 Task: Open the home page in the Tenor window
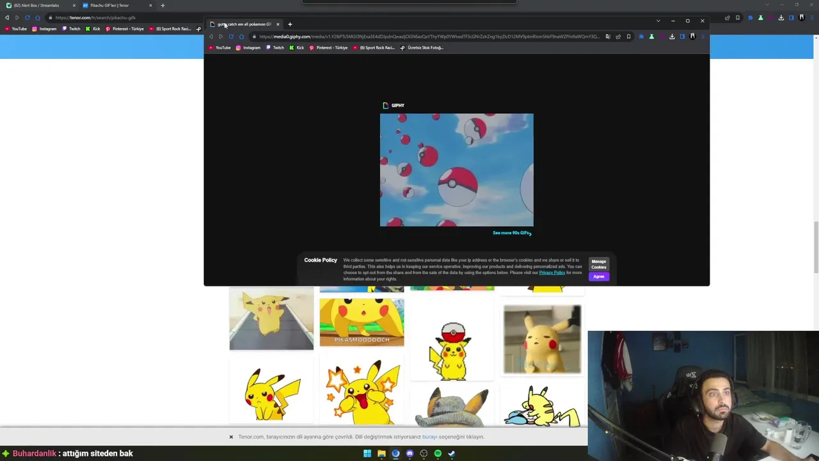(37, 17)
